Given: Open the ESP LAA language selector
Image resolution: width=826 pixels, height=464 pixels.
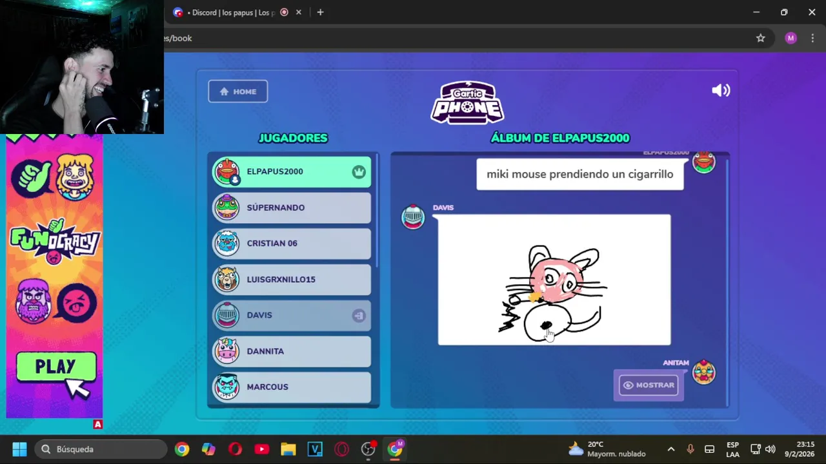Looking at the screenshot, I should 732,449.
